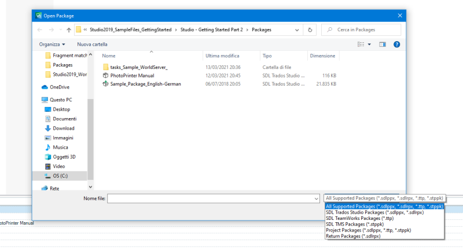Select Sample_Package_English-German file
Screen dimensions: 463x250
click(146, 84)
